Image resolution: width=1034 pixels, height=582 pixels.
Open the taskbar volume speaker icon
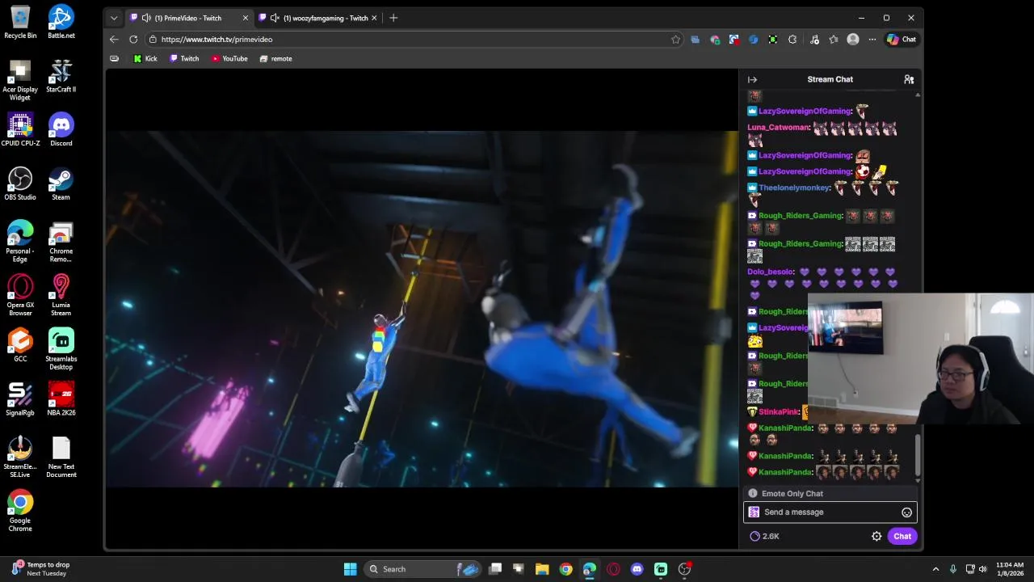coord(983,569)
